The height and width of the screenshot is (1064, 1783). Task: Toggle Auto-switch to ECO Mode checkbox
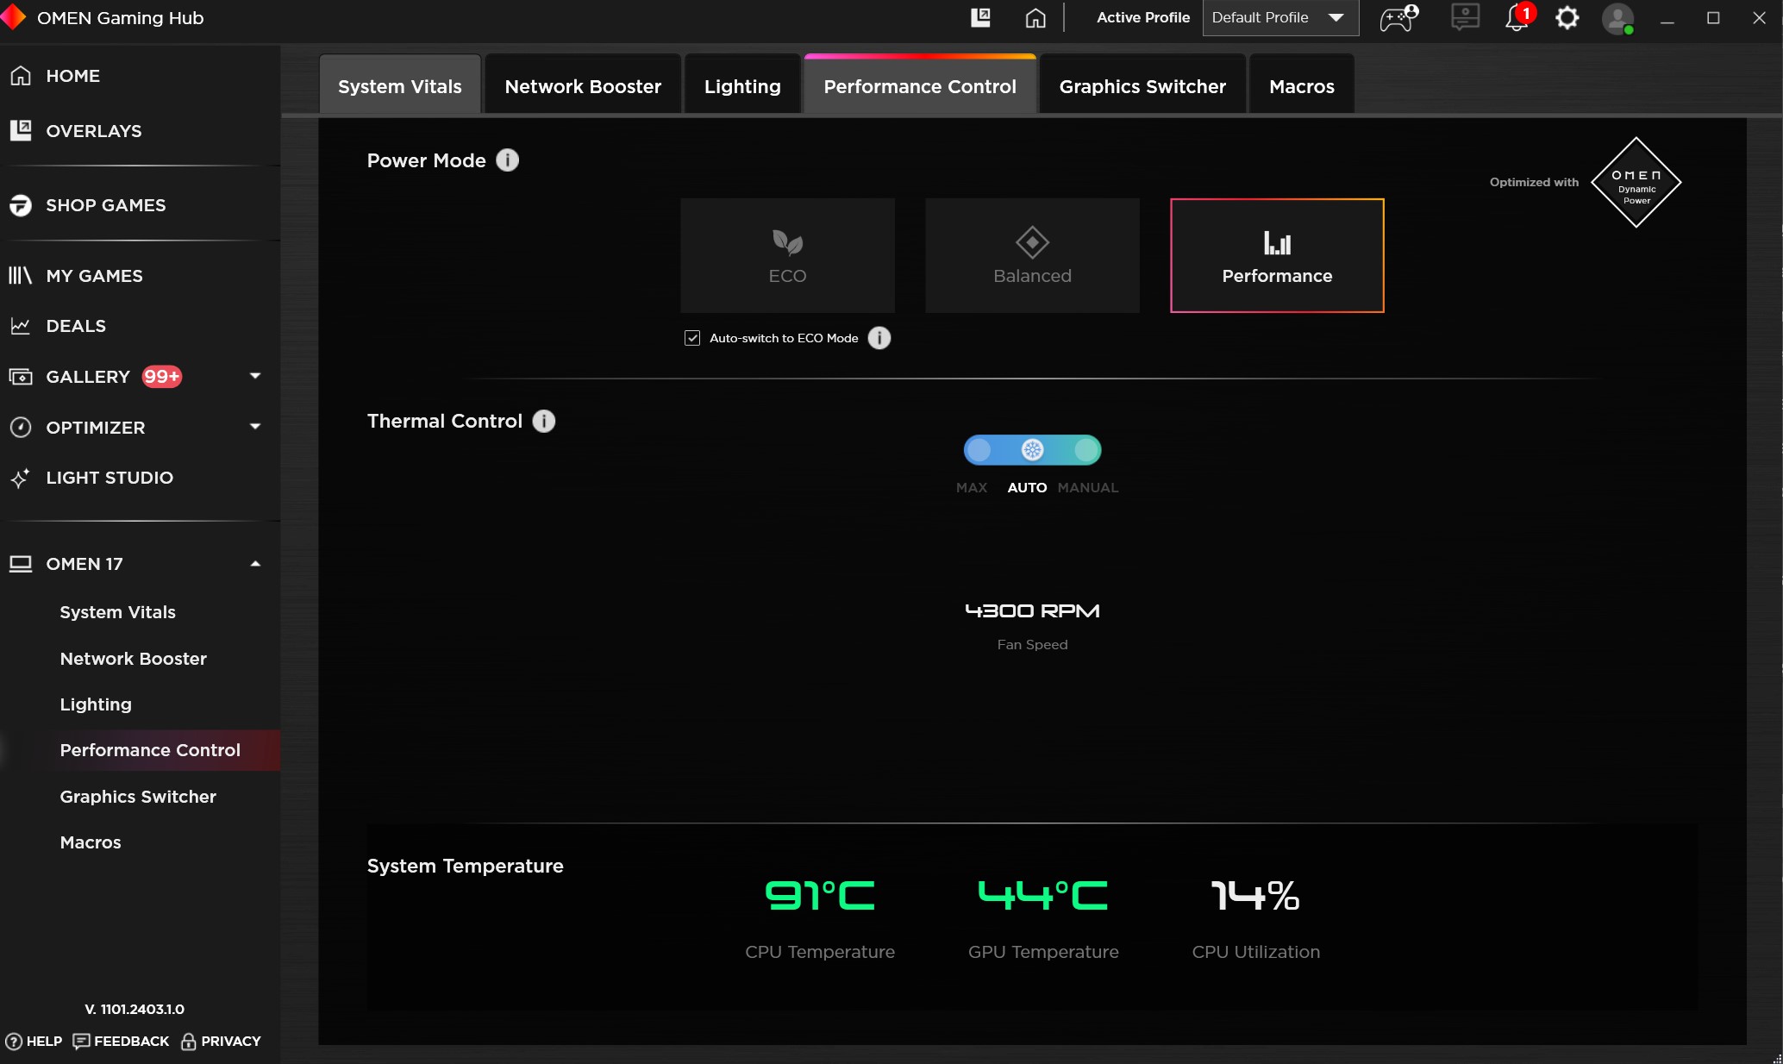click(692, 338)
